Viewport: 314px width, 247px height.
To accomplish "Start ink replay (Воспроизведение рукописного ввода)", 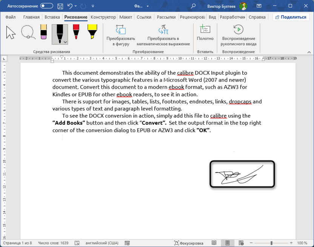I will (239, 35).
